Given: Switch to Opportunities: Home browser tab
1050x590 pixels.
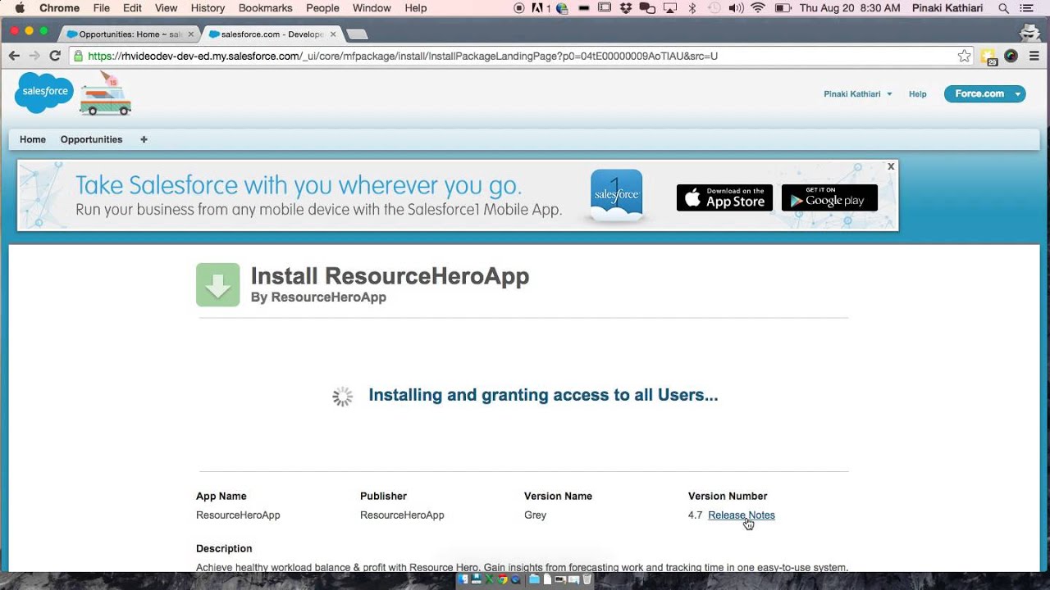Looking at the screenshot, I should (130, 34).
